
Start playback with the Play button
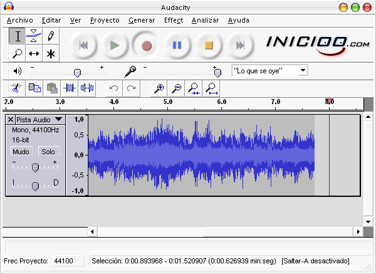(115, 45)
